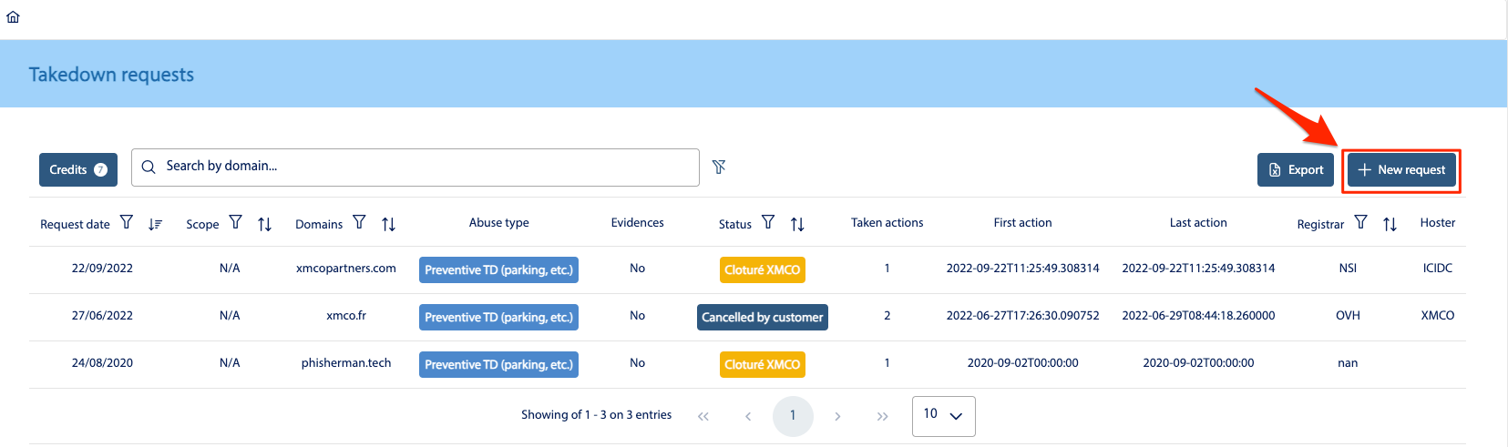The image size is (1508, 447).
Task: Focus the Search by domain field
Action: pyautogui.click(x=419, y=167)
